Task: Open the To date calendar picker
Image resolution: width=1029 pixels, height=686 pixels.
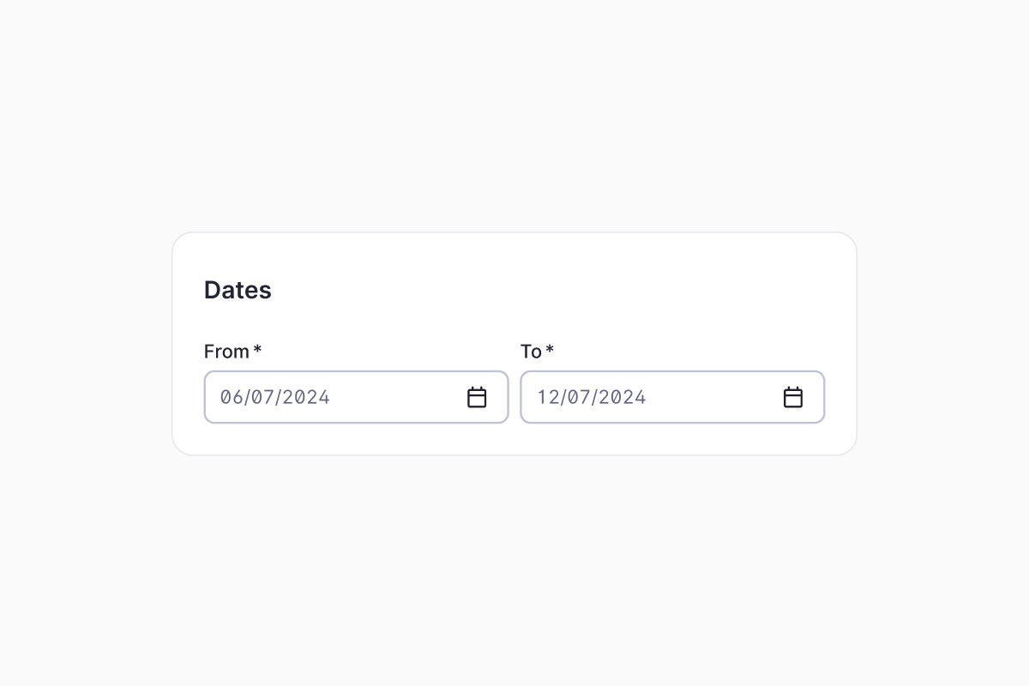Action: point(793,397)
